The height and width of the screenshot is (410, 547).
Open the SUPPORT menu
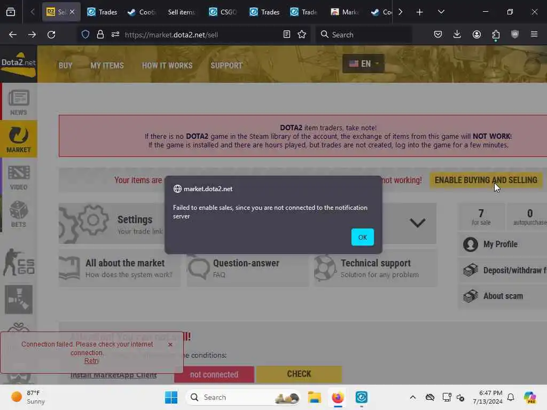tap(226, 65)
